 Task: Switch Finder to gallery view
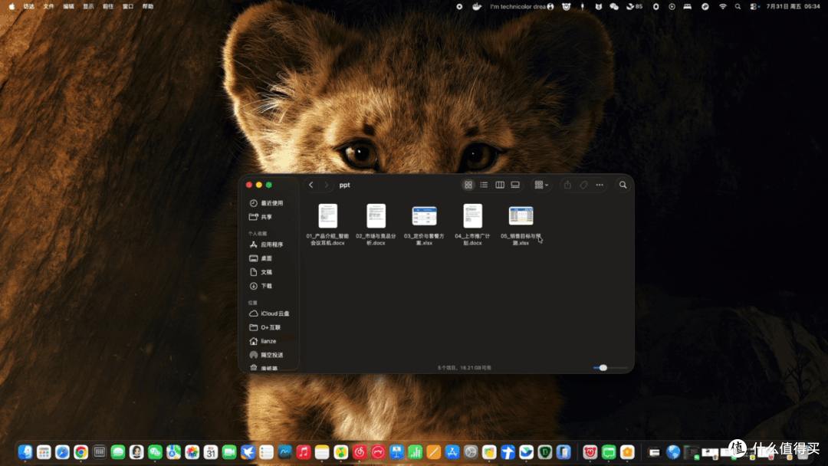(515, 185)
